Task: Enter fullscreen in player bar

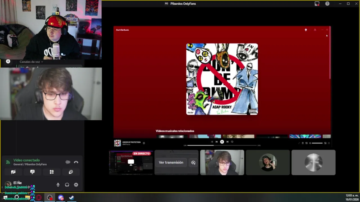Action: [329, 143]
